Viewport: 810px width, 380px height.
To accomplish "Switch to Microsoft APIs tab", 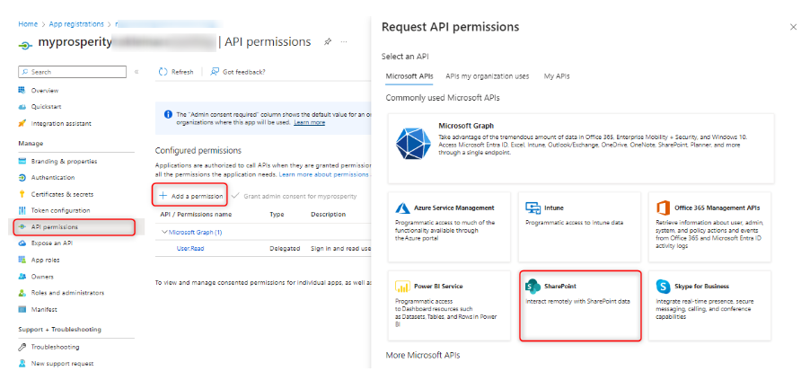I will [409, 76].
